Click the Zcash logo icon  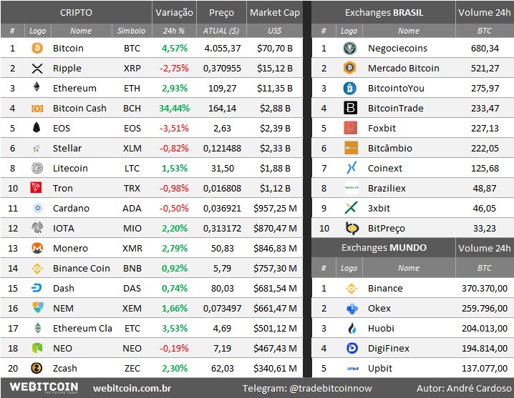click(x=37, y=368)
